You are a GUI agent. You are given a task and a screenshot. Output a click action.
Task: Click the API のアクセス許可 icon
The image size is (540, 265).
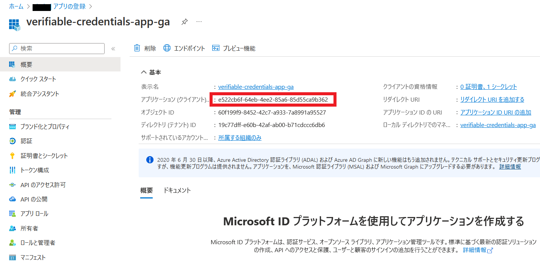pos(13,185)
